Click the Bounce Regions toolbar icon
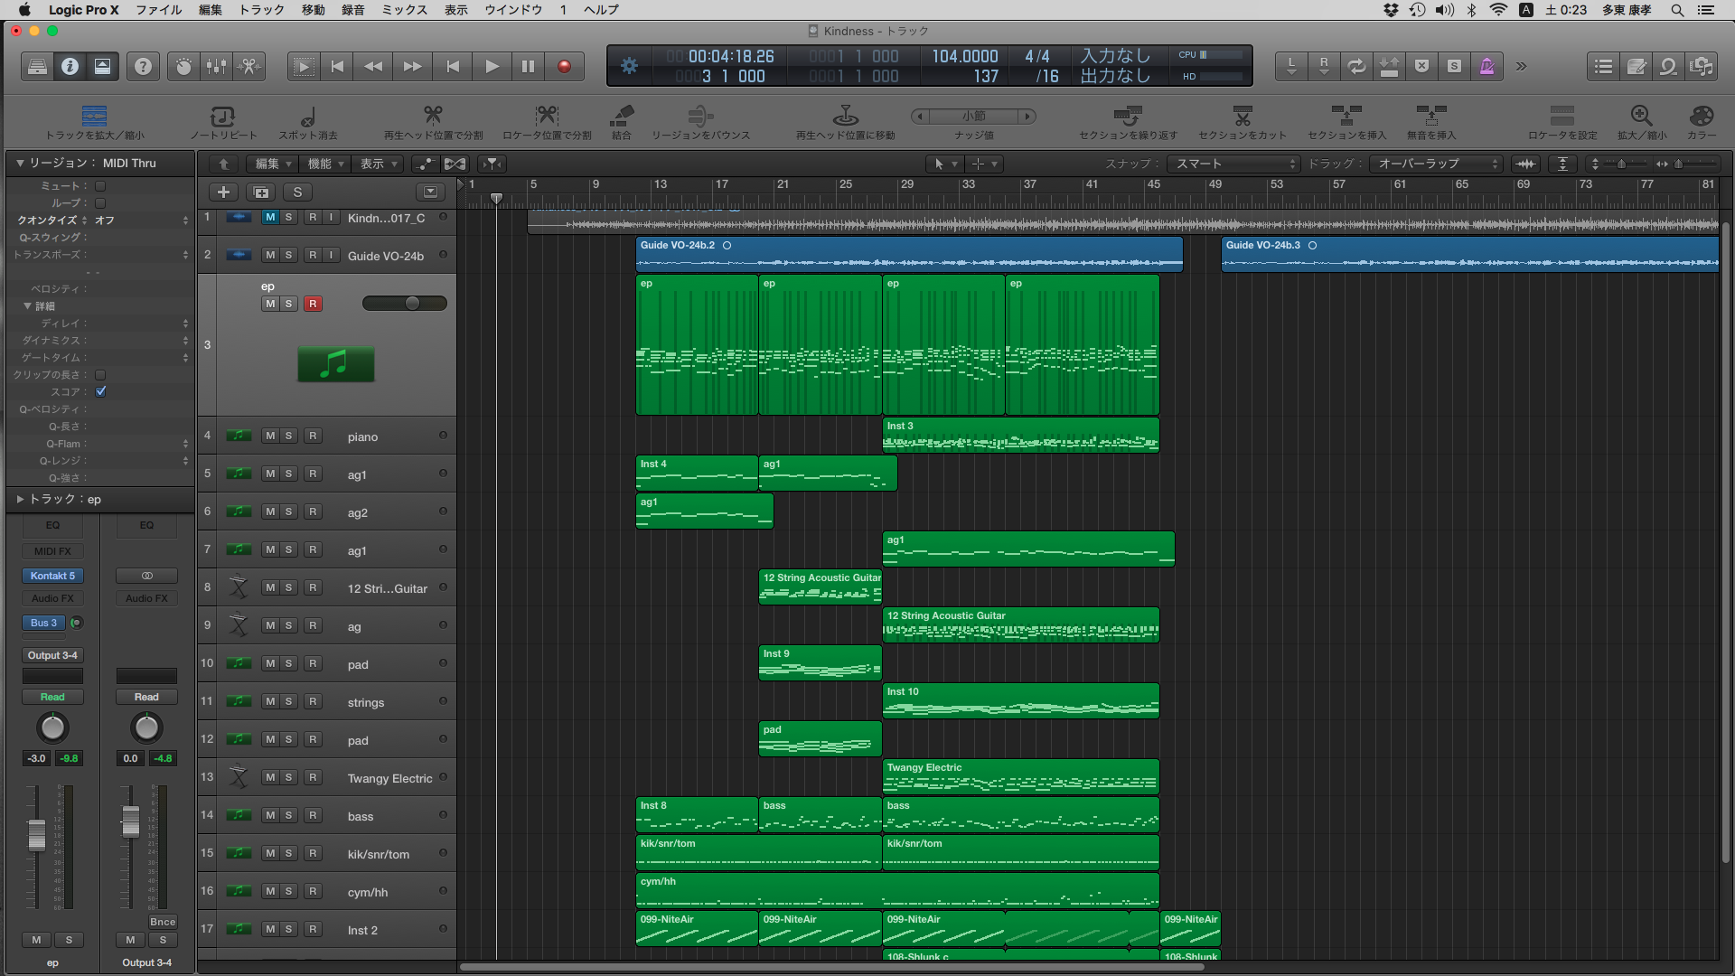1735x976 pixels. [x=700, y=117]
